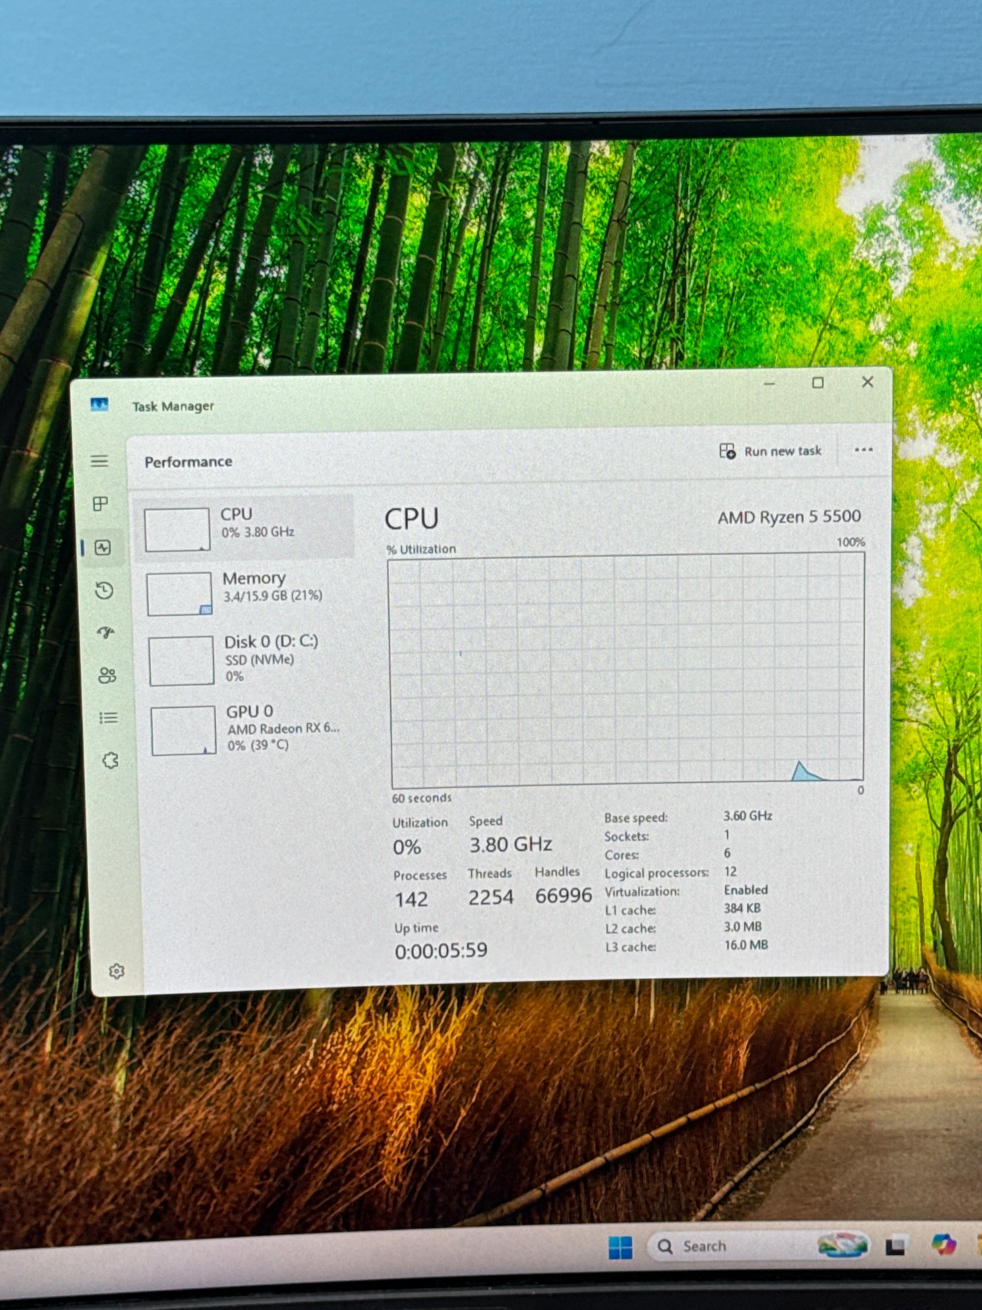The height and width of the screenshot is (1310, 982).
Task: Click the GPU temperature "0% (39 °C)"
Action: (x=258, y=745)
